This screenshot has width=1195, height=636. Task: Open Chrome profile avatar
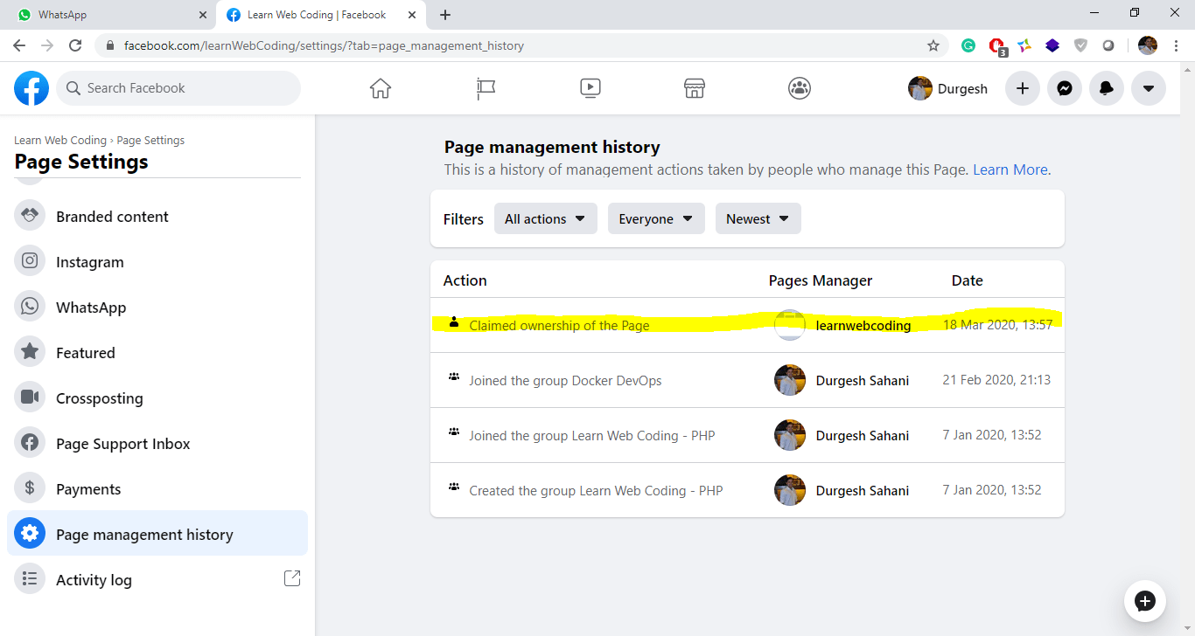coord(1148,45)
